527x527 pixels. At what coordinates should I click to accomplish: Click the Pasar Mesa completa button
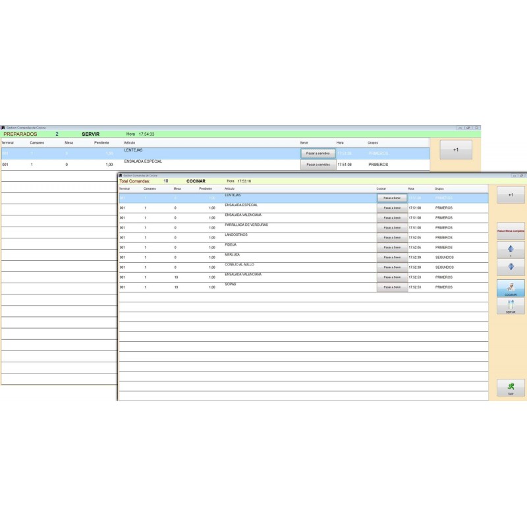point(511,231)
